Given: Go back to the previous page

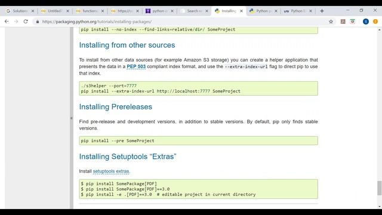Looking at the screenshot, I should 7,21.
